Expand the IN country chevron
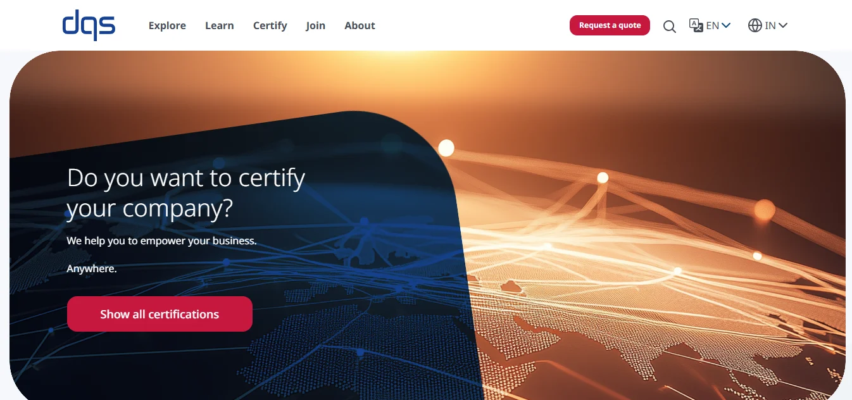This screenshot has width=852, height=400. [x=783, y=25]
